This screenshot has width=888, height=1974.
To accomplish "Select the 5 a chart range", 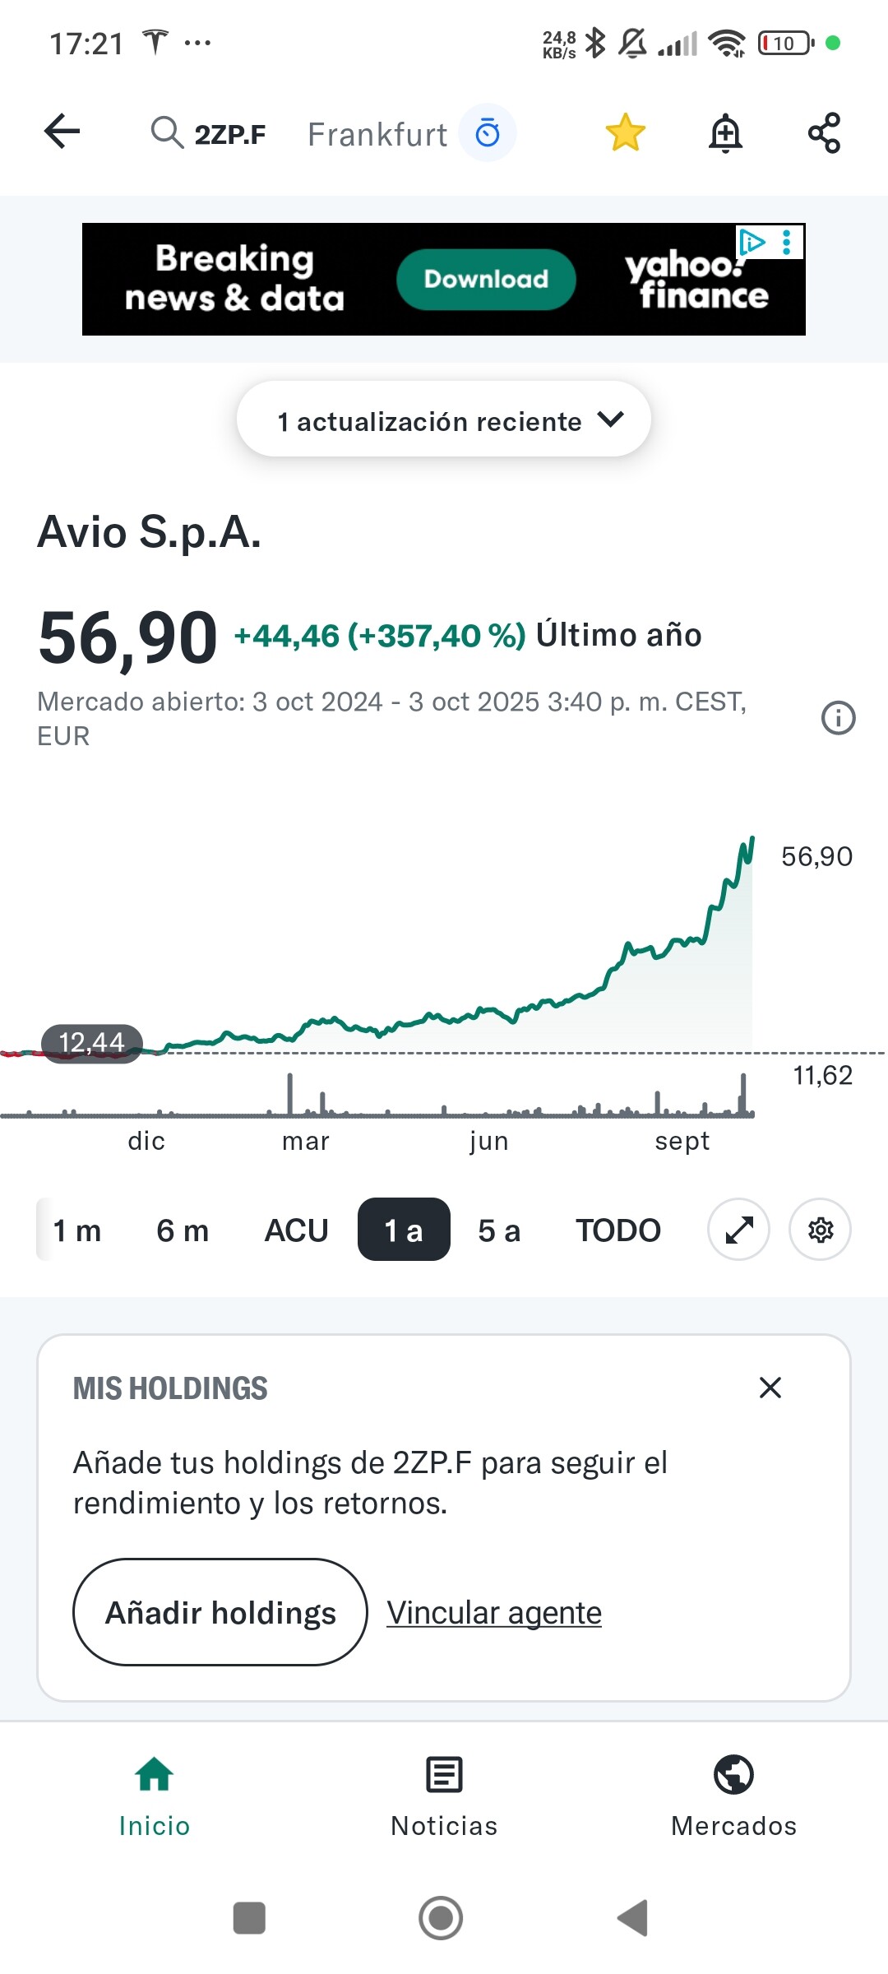I will point(499,1230).
